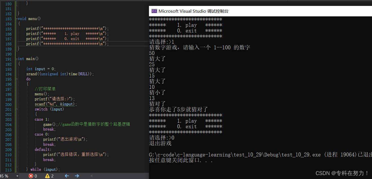The width and height of the screenshot is (372, 179).
Task: Collapse the void menu() function
Action: click(17, 19)
